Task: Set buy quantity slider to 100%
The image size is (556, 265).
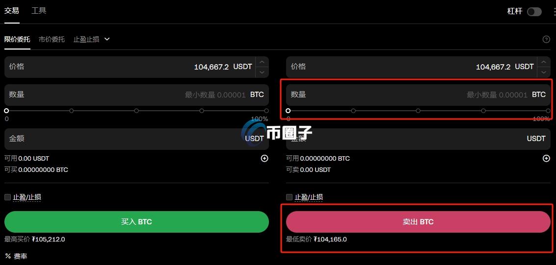Action: (x=266, y=111)
